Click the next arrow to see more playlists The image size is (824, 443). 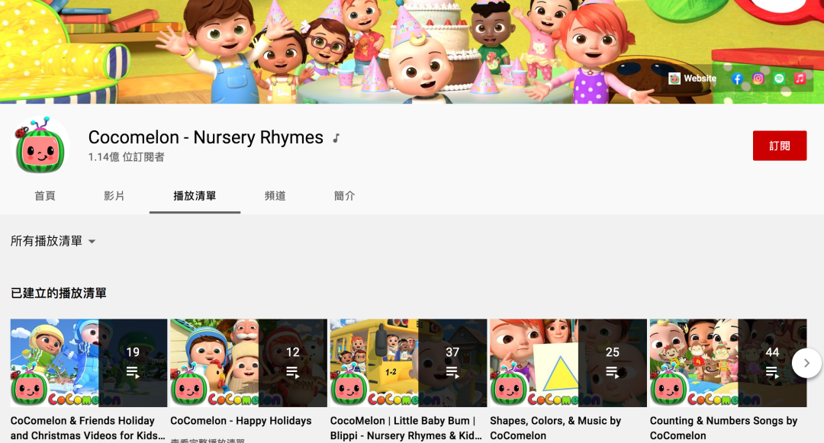(x=806, y=363)
